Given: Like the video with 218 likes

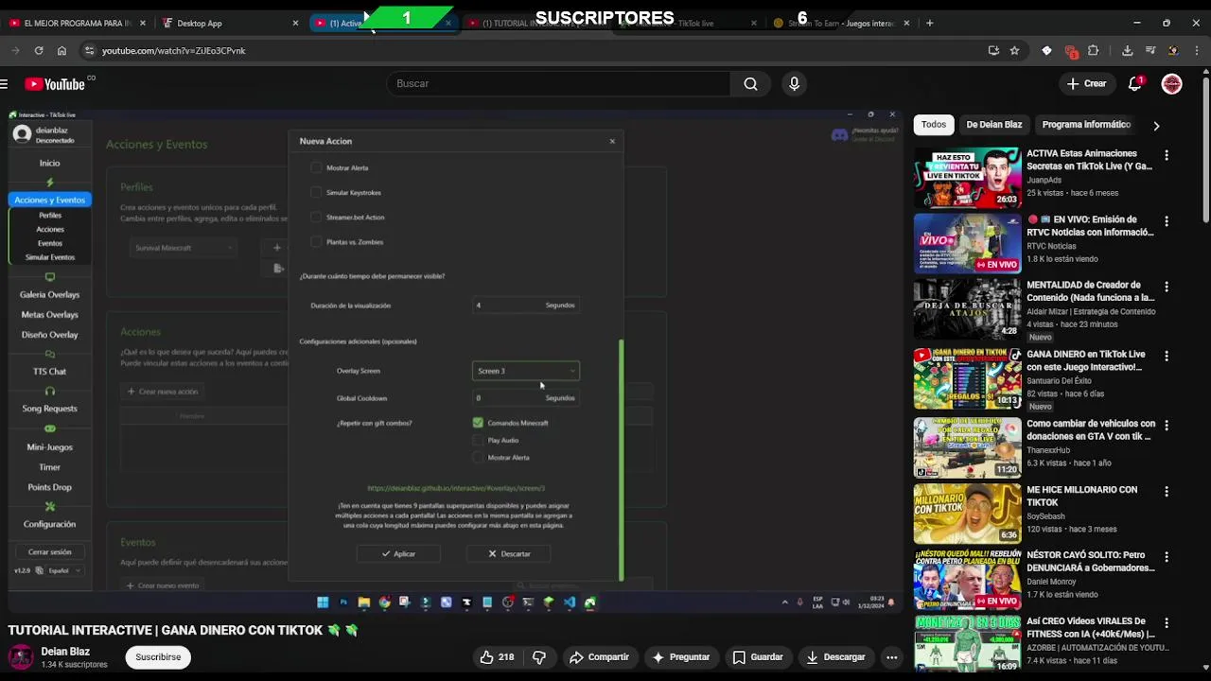Looking at the screenshot, I should click(x=497, y=656).
